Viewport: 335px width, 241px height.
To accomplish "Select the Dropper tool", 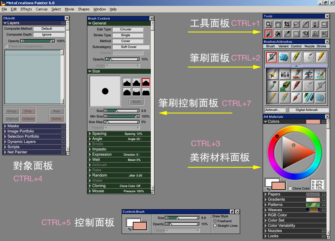I will coord(287,33).
